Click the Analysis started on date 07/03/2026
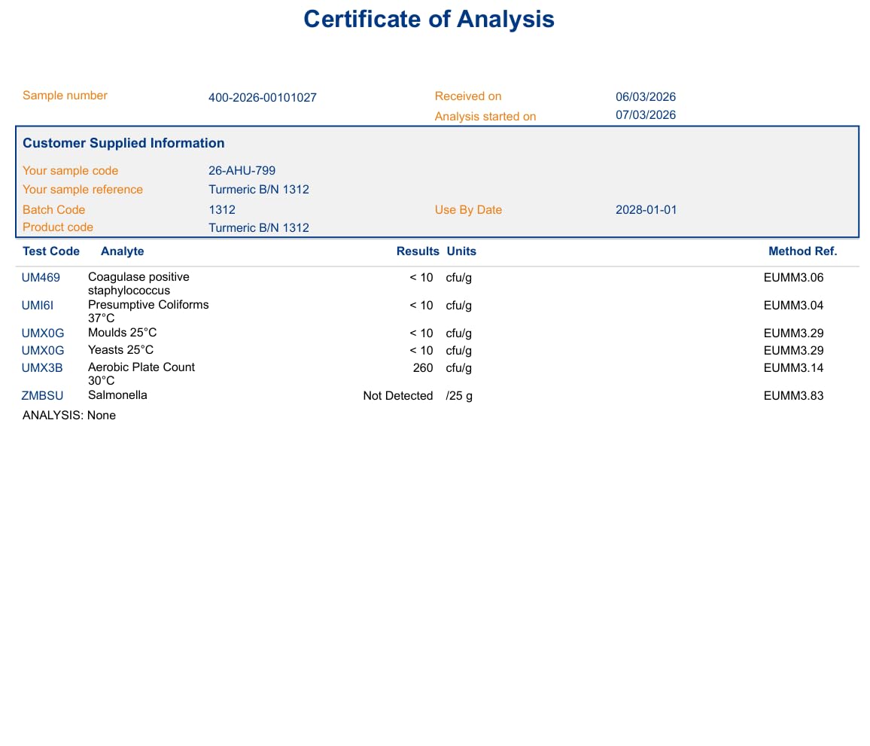The height and width of the screenshot is (746, 870). tap(645, 115)
